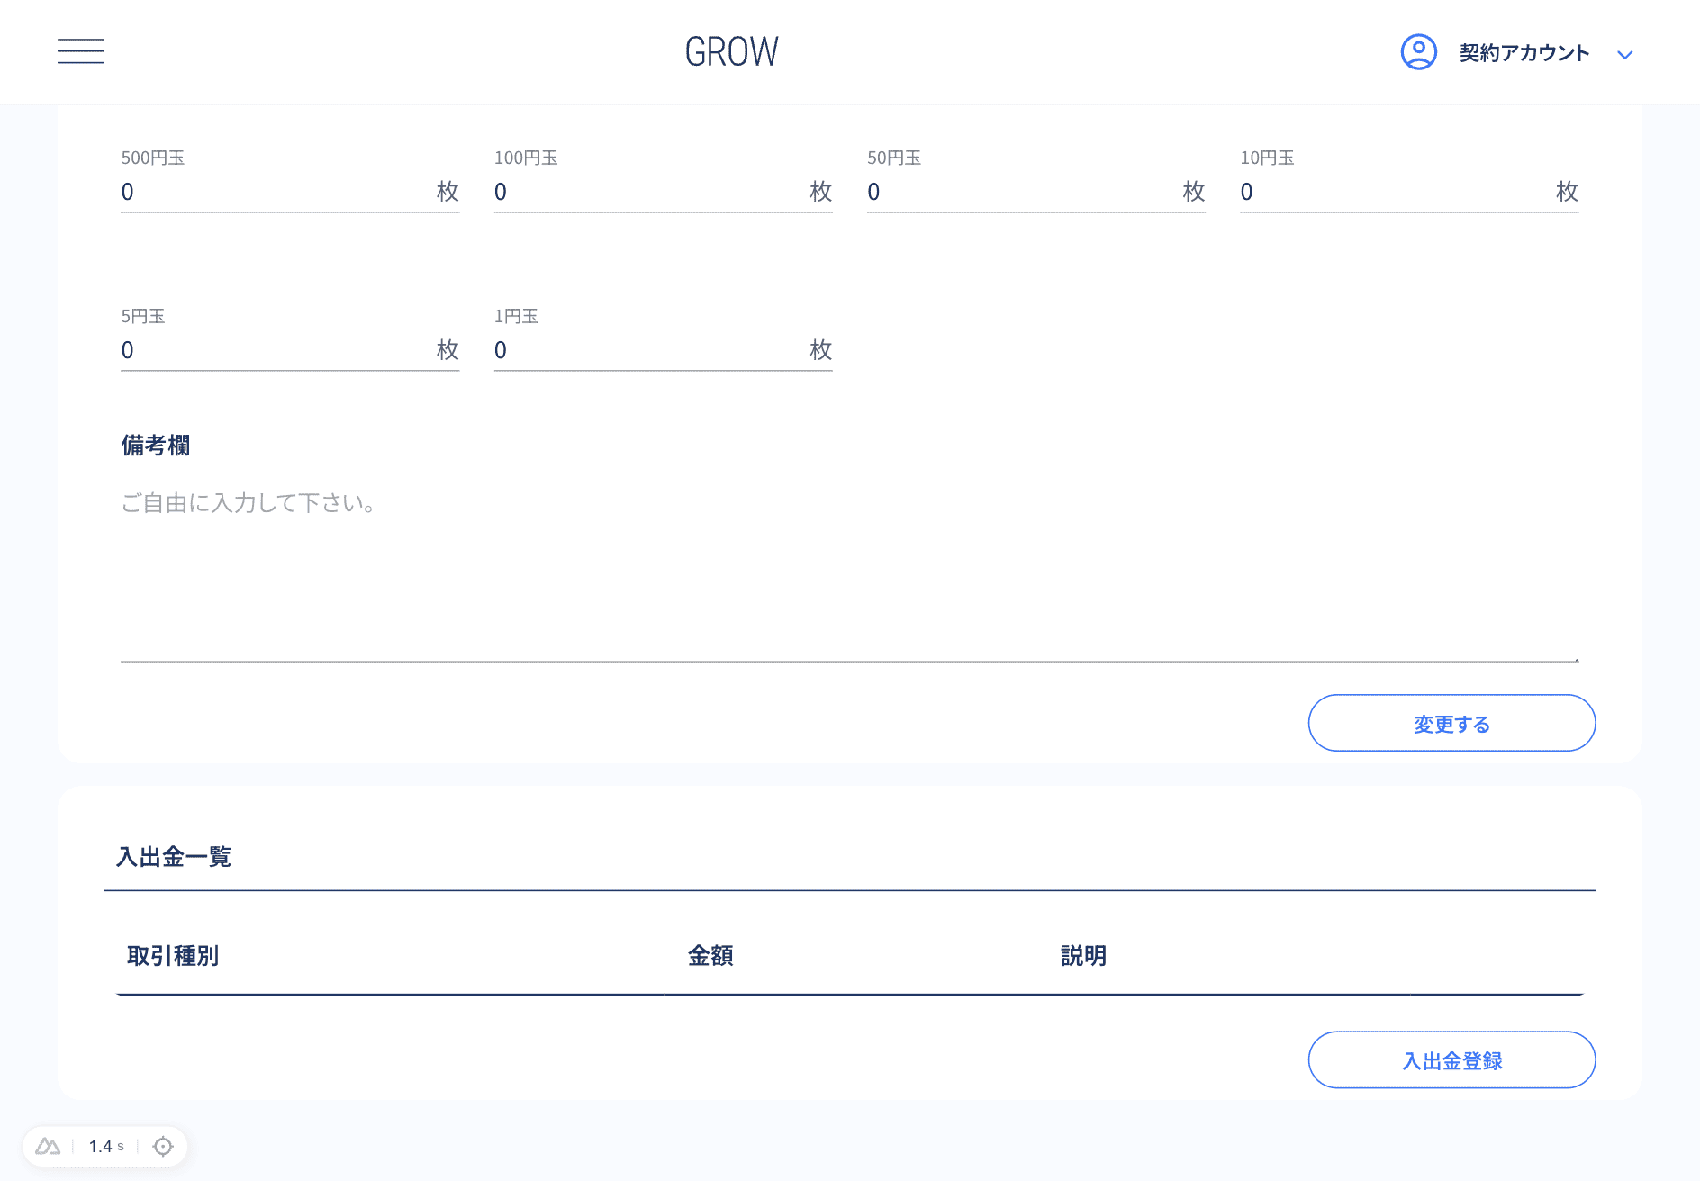Focus the 10円玉 count field

(1394, 192)
